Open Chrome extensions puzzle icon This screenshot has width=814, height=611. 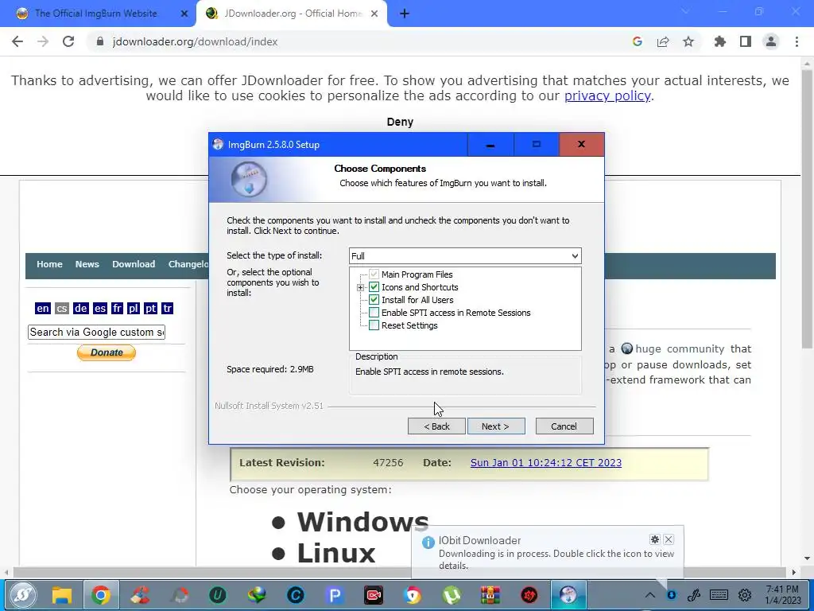(720, 41)
